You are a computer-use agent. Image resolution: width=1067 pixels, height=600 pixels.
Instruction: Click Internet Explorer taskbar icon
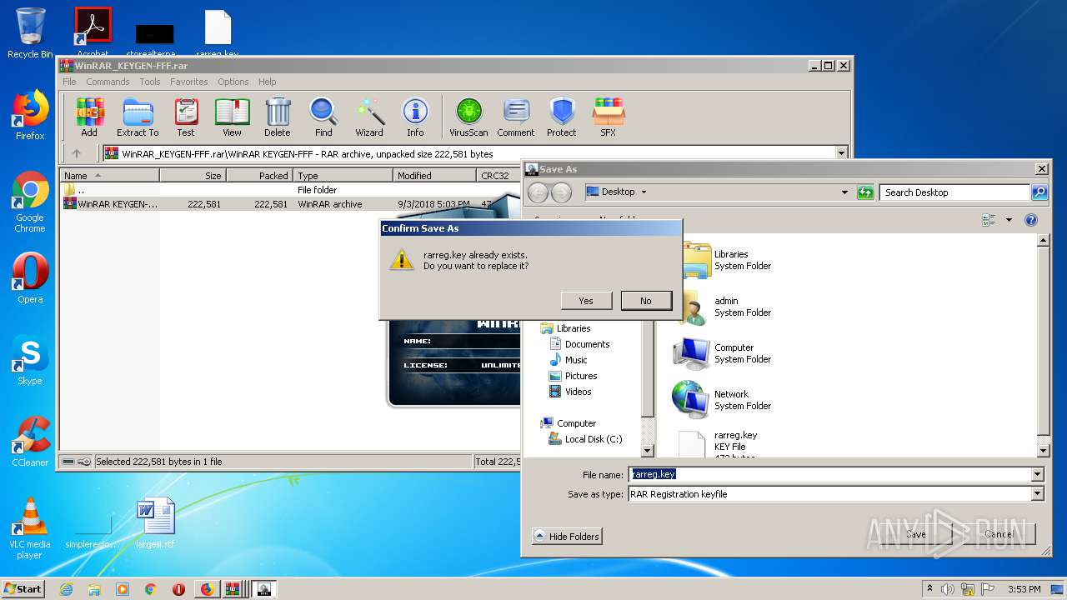pos(66,589)
